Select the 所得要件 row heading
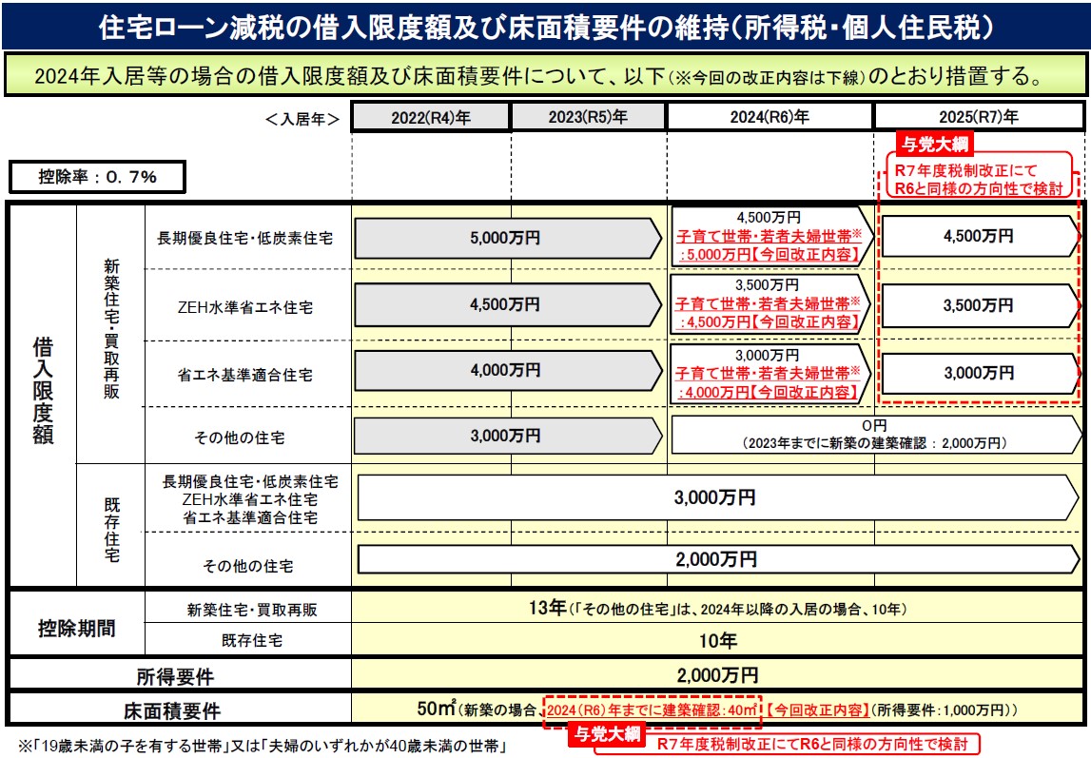 (x=175, y=676)
